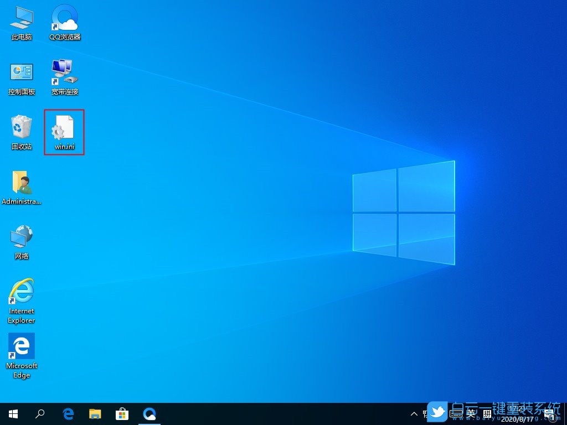Expand the hidden tray icons chevron

(414, 413)
